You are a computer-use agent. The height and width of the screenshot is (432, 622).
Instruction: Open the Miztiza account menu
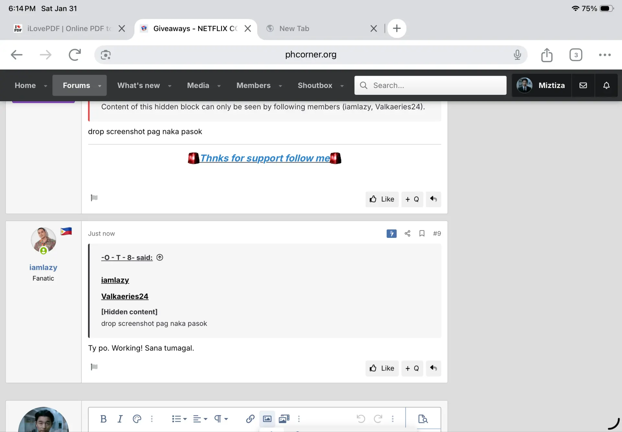[541, 85]
